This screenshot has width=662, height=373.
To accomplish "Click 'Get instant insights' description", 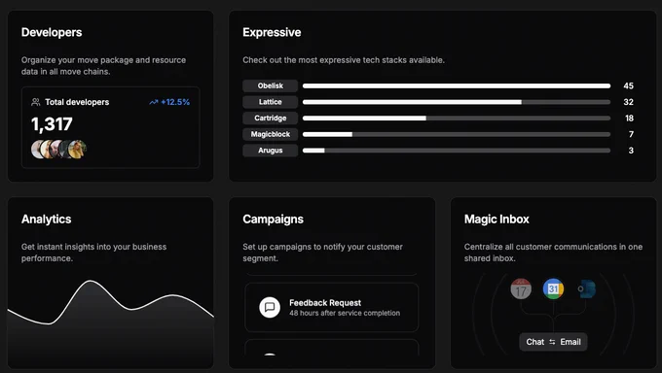I will point(93,253).
